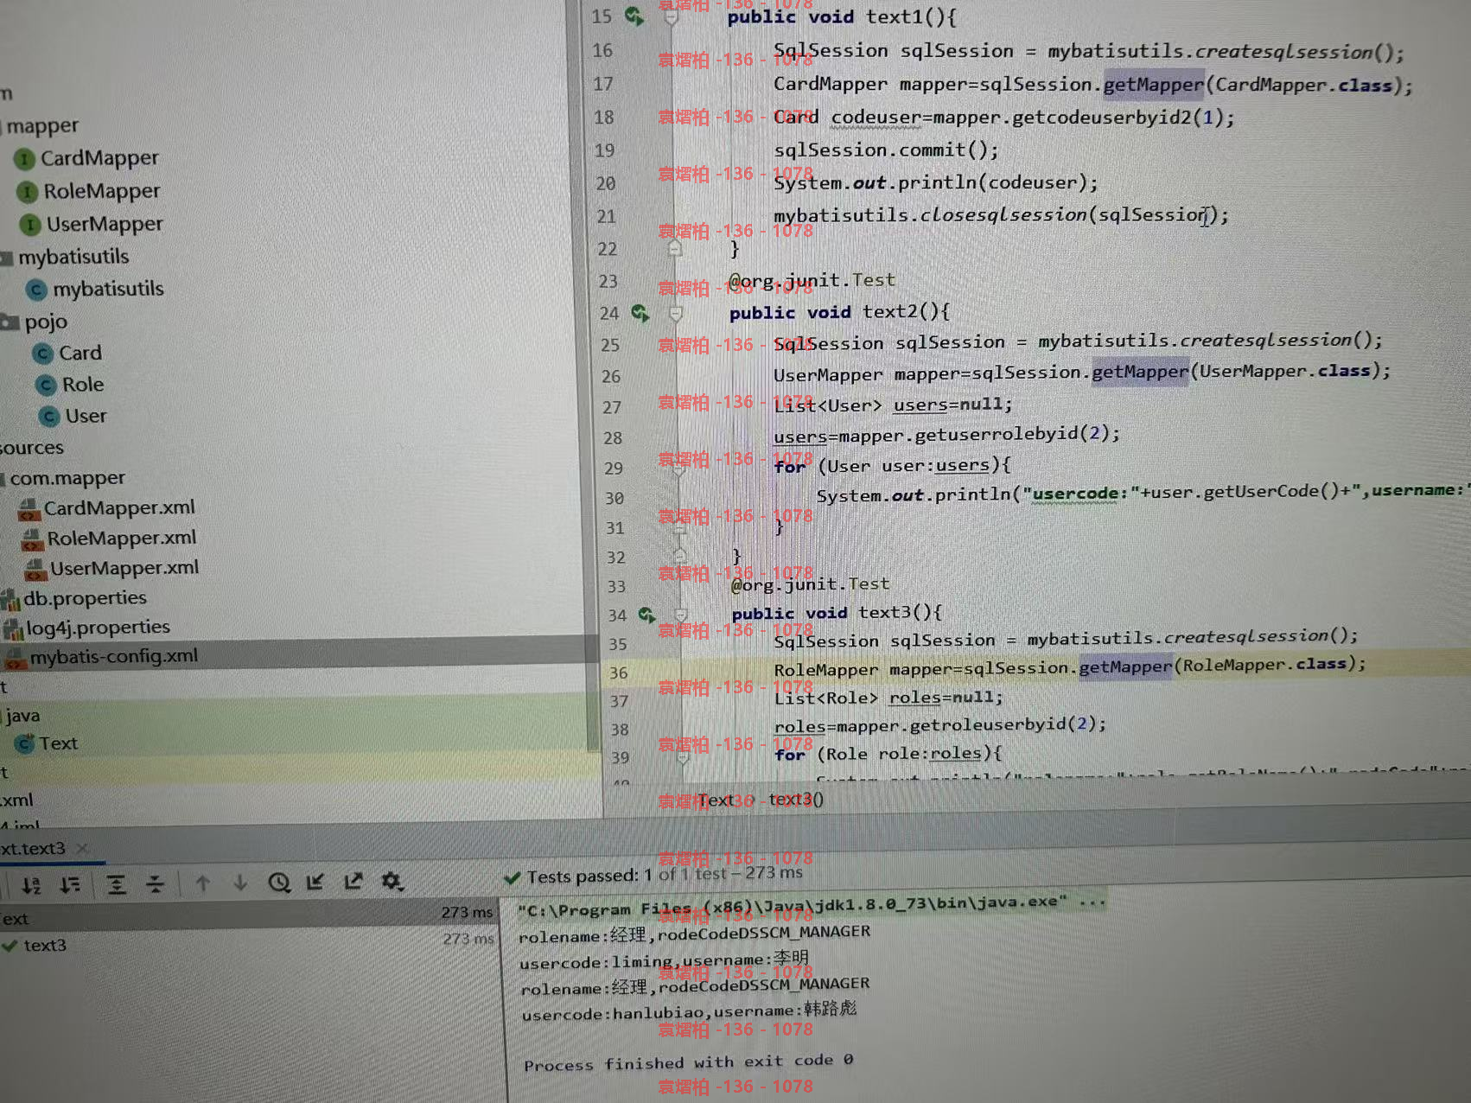Select the com.mapper resources folder

[x=67, y=477]
